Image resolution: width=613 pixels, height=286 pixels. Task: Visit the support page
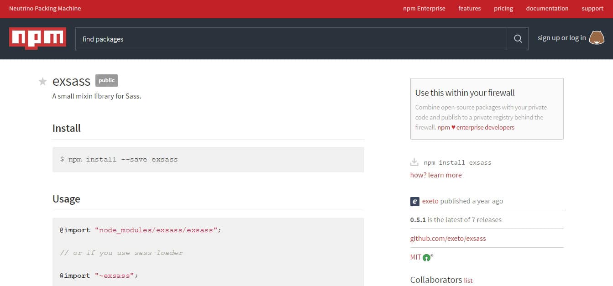click(x=592, y=9)
